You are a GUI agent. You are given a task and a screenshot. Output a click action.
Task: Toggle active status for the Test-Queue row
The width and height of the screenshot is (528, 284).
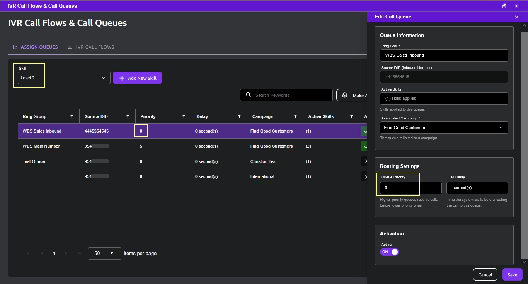point(364,161)
